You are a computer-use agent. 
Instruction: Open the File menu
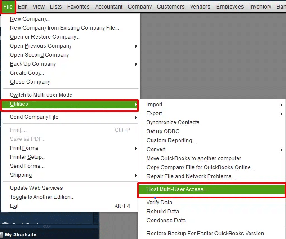point(8,7)
